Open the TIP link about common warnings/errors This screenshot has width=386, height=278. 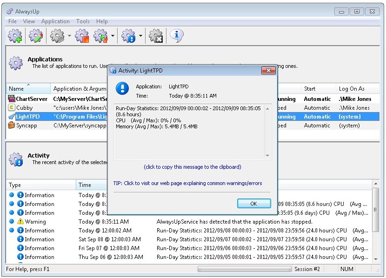(x=187, y=183)
